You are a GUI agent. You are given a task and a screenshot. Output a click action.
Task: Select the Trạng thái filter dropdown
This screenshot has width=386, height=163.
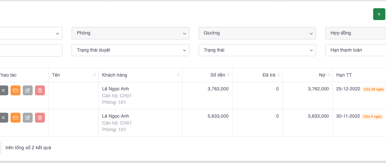pyautogui.click(x=257, y=50)
